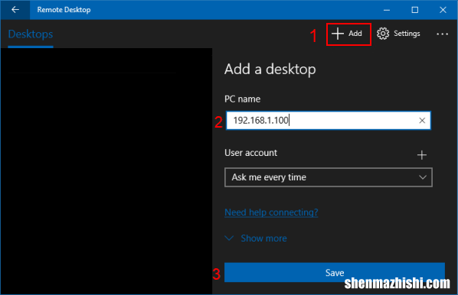458x295 pixels.
Task: Close the Remote Desktop window
Action: (x=443, y=10)
